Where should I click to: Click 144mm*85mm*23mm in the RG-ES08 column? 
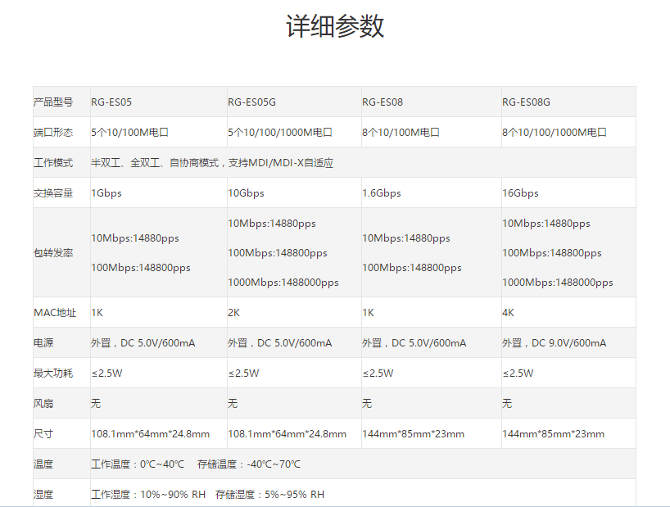click(x=413, y=434)
